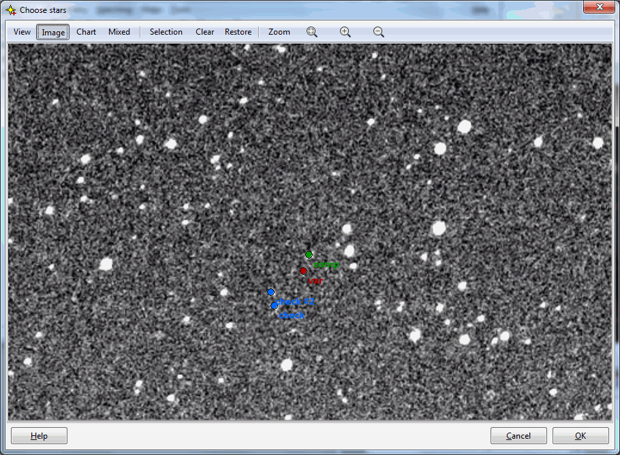Select the red var star marker
This screenshot has width=620, height=455.
pos(303,271)
